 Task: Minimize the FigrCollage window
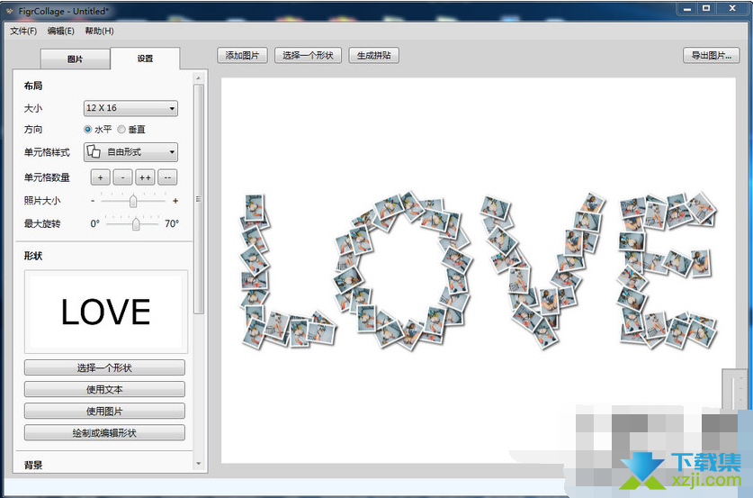pos(687,9)
